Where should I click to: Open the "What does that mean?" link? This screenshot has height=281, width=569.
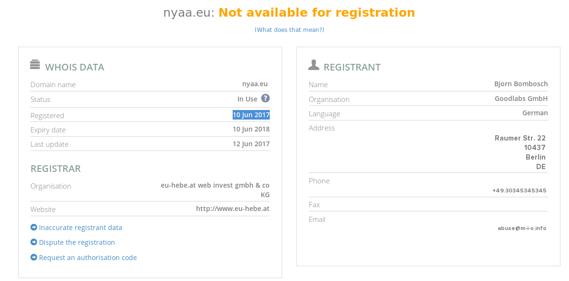tap(289, 30)
